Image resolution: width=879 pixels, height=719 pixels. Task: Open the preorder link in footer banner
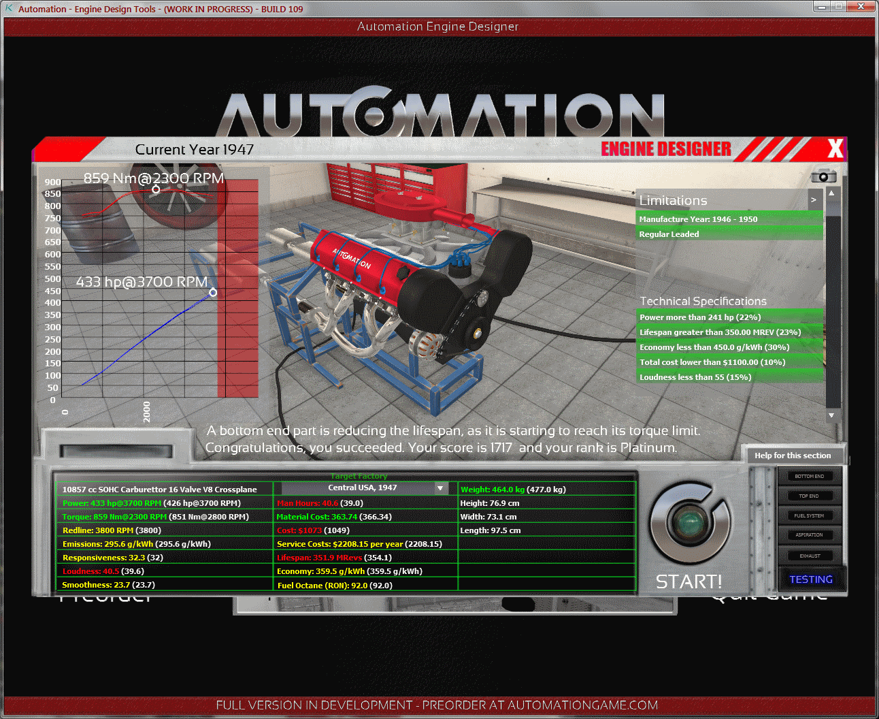437,705
